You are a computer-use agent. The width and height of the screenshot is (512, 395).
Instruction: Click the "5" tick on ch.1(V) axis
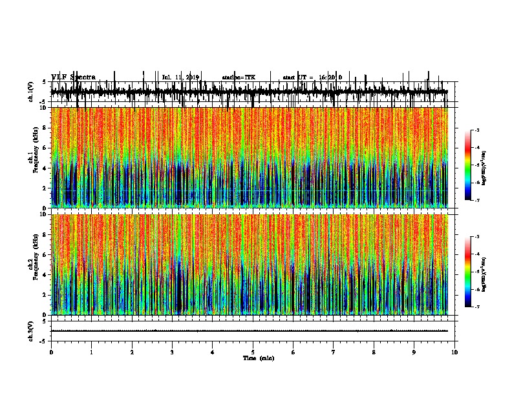[x=45, y=82]
